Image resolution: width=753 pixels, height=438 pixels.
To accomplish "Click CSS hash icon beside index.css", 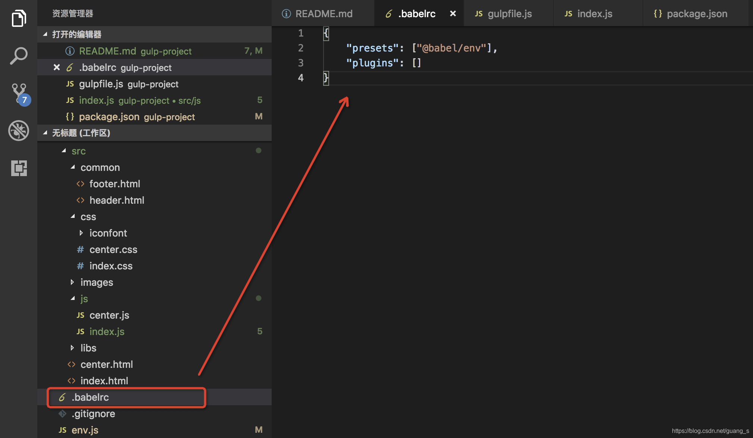I will point(80,266).
